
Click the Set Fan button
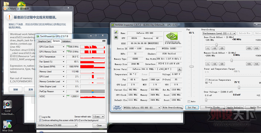(x=192, y=107)
